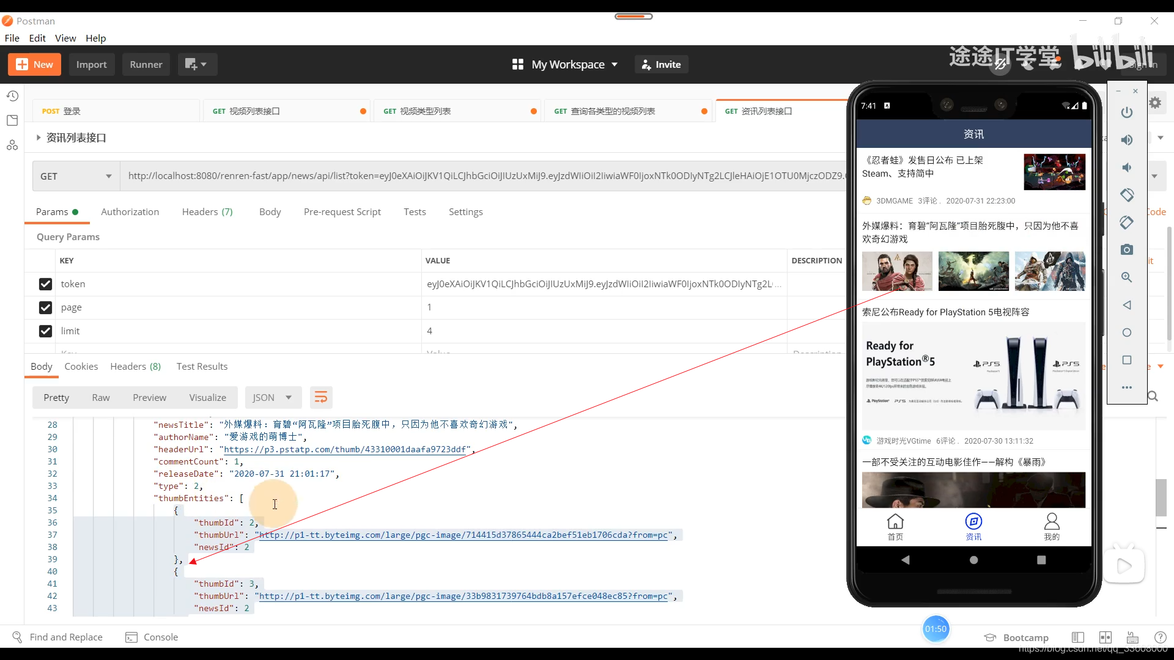Click emulator rotate right icon
Viewport: 1174px width, 660px height.
[1127, 222]
